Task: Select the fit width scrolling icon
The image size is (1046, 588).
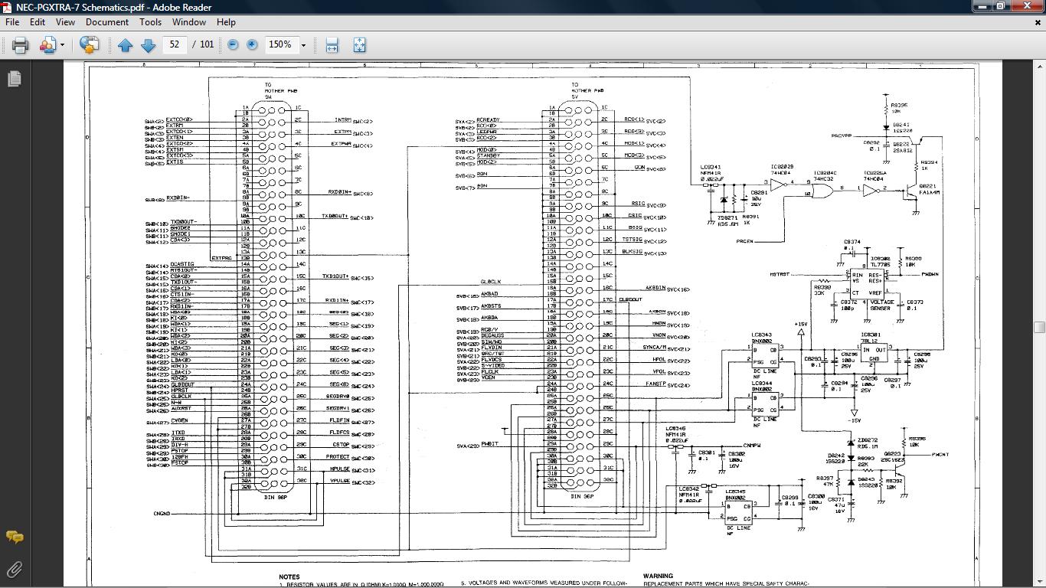Action: (x=332, y=45)
